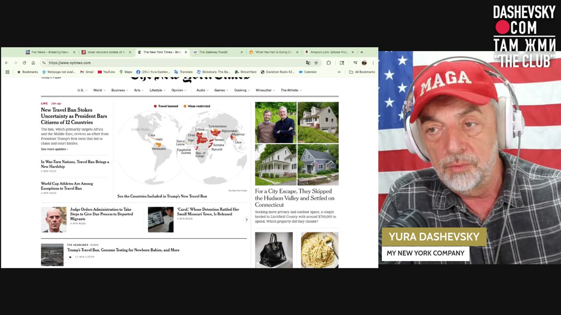Open the black handbag thumbnail
This screenshot has width=561, height=315.
(x=274, y=250)
